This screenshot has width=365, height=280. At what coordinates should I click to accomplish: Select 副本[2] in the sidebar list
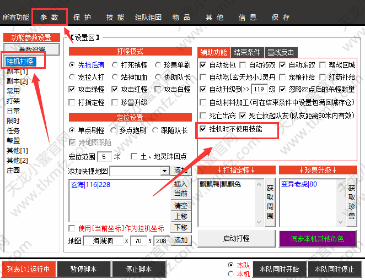17,81
